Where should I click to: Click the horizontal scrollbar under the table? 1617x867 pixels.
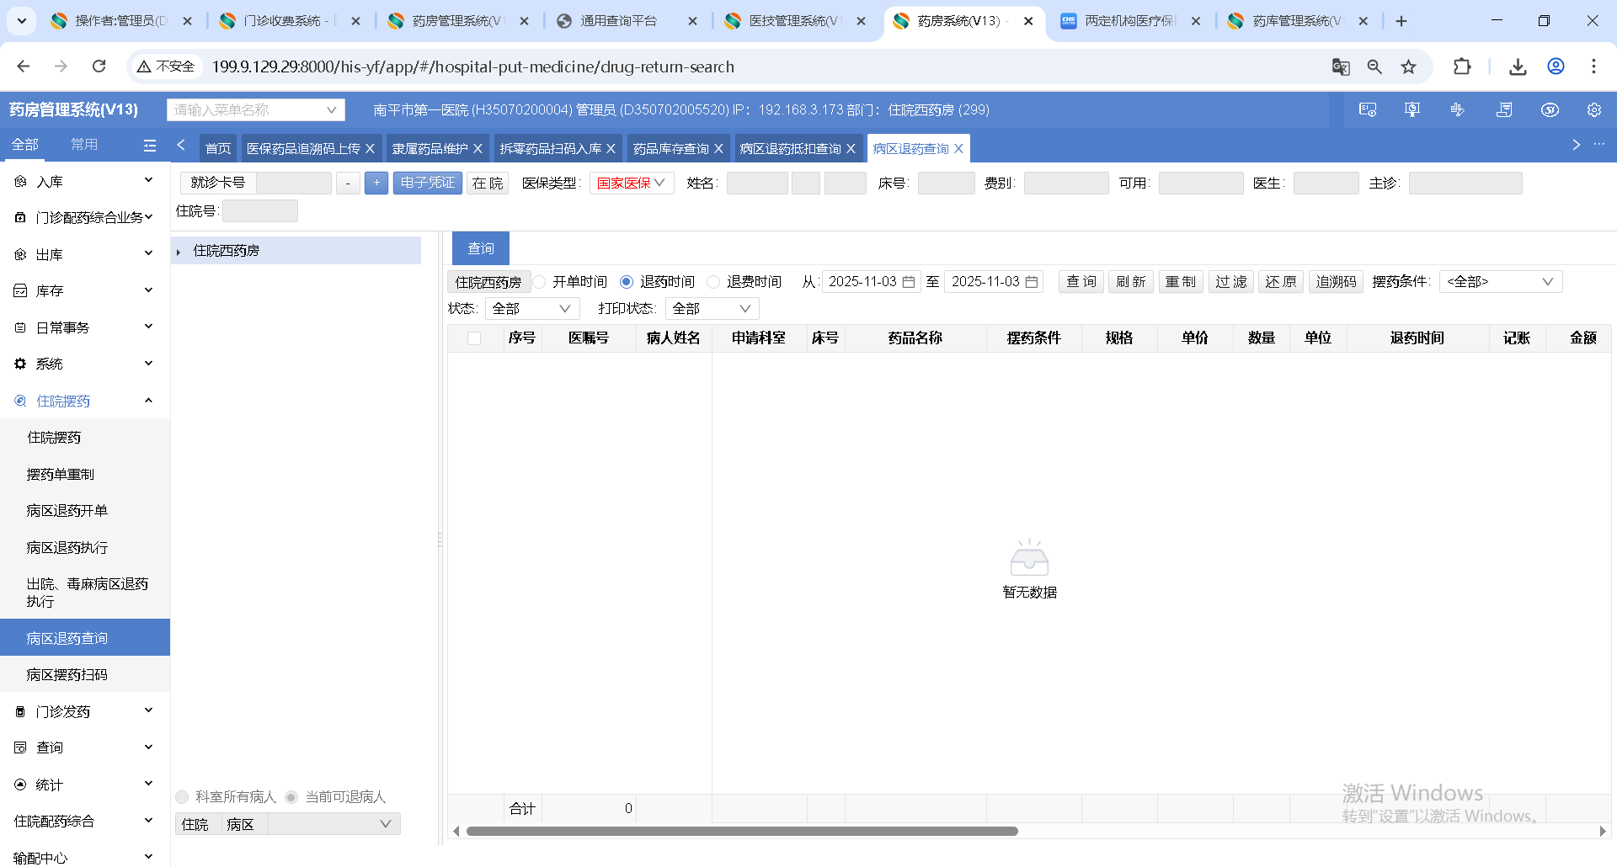tap(742, 832)
